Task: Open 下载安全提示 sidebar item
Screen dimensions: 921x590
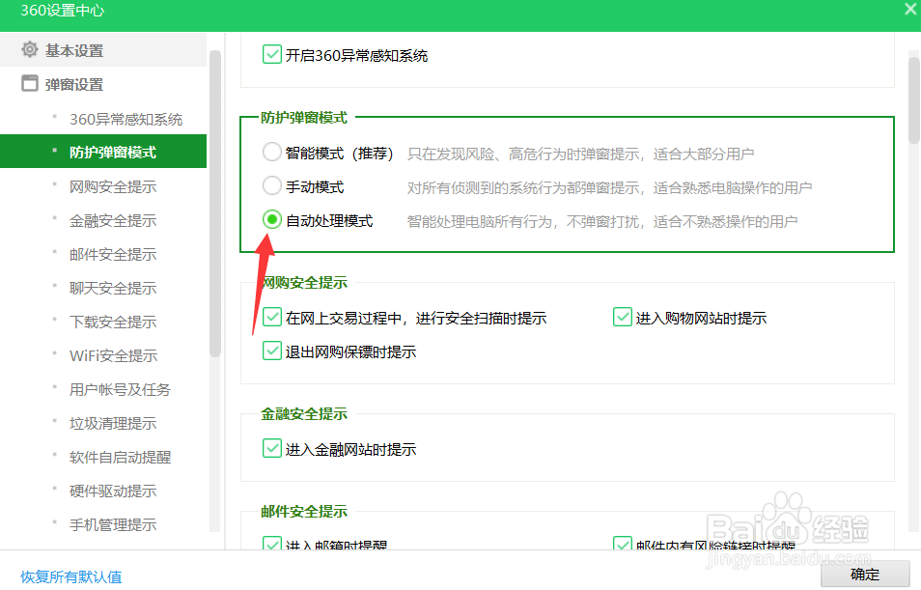Action: pos(113,322)
